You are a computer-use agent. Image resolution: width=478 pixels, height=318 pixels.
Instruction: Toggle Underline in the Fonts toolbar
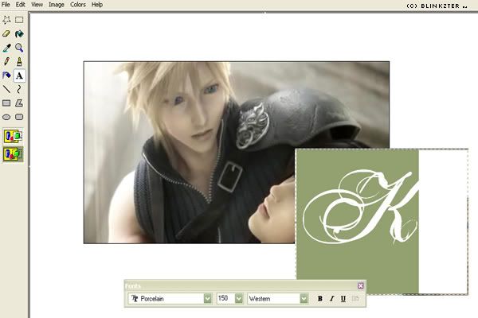[343, 299]
